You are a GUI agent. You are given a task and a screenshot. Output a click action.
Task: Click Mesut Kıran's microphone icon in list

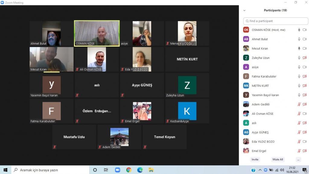pos(299,48)
